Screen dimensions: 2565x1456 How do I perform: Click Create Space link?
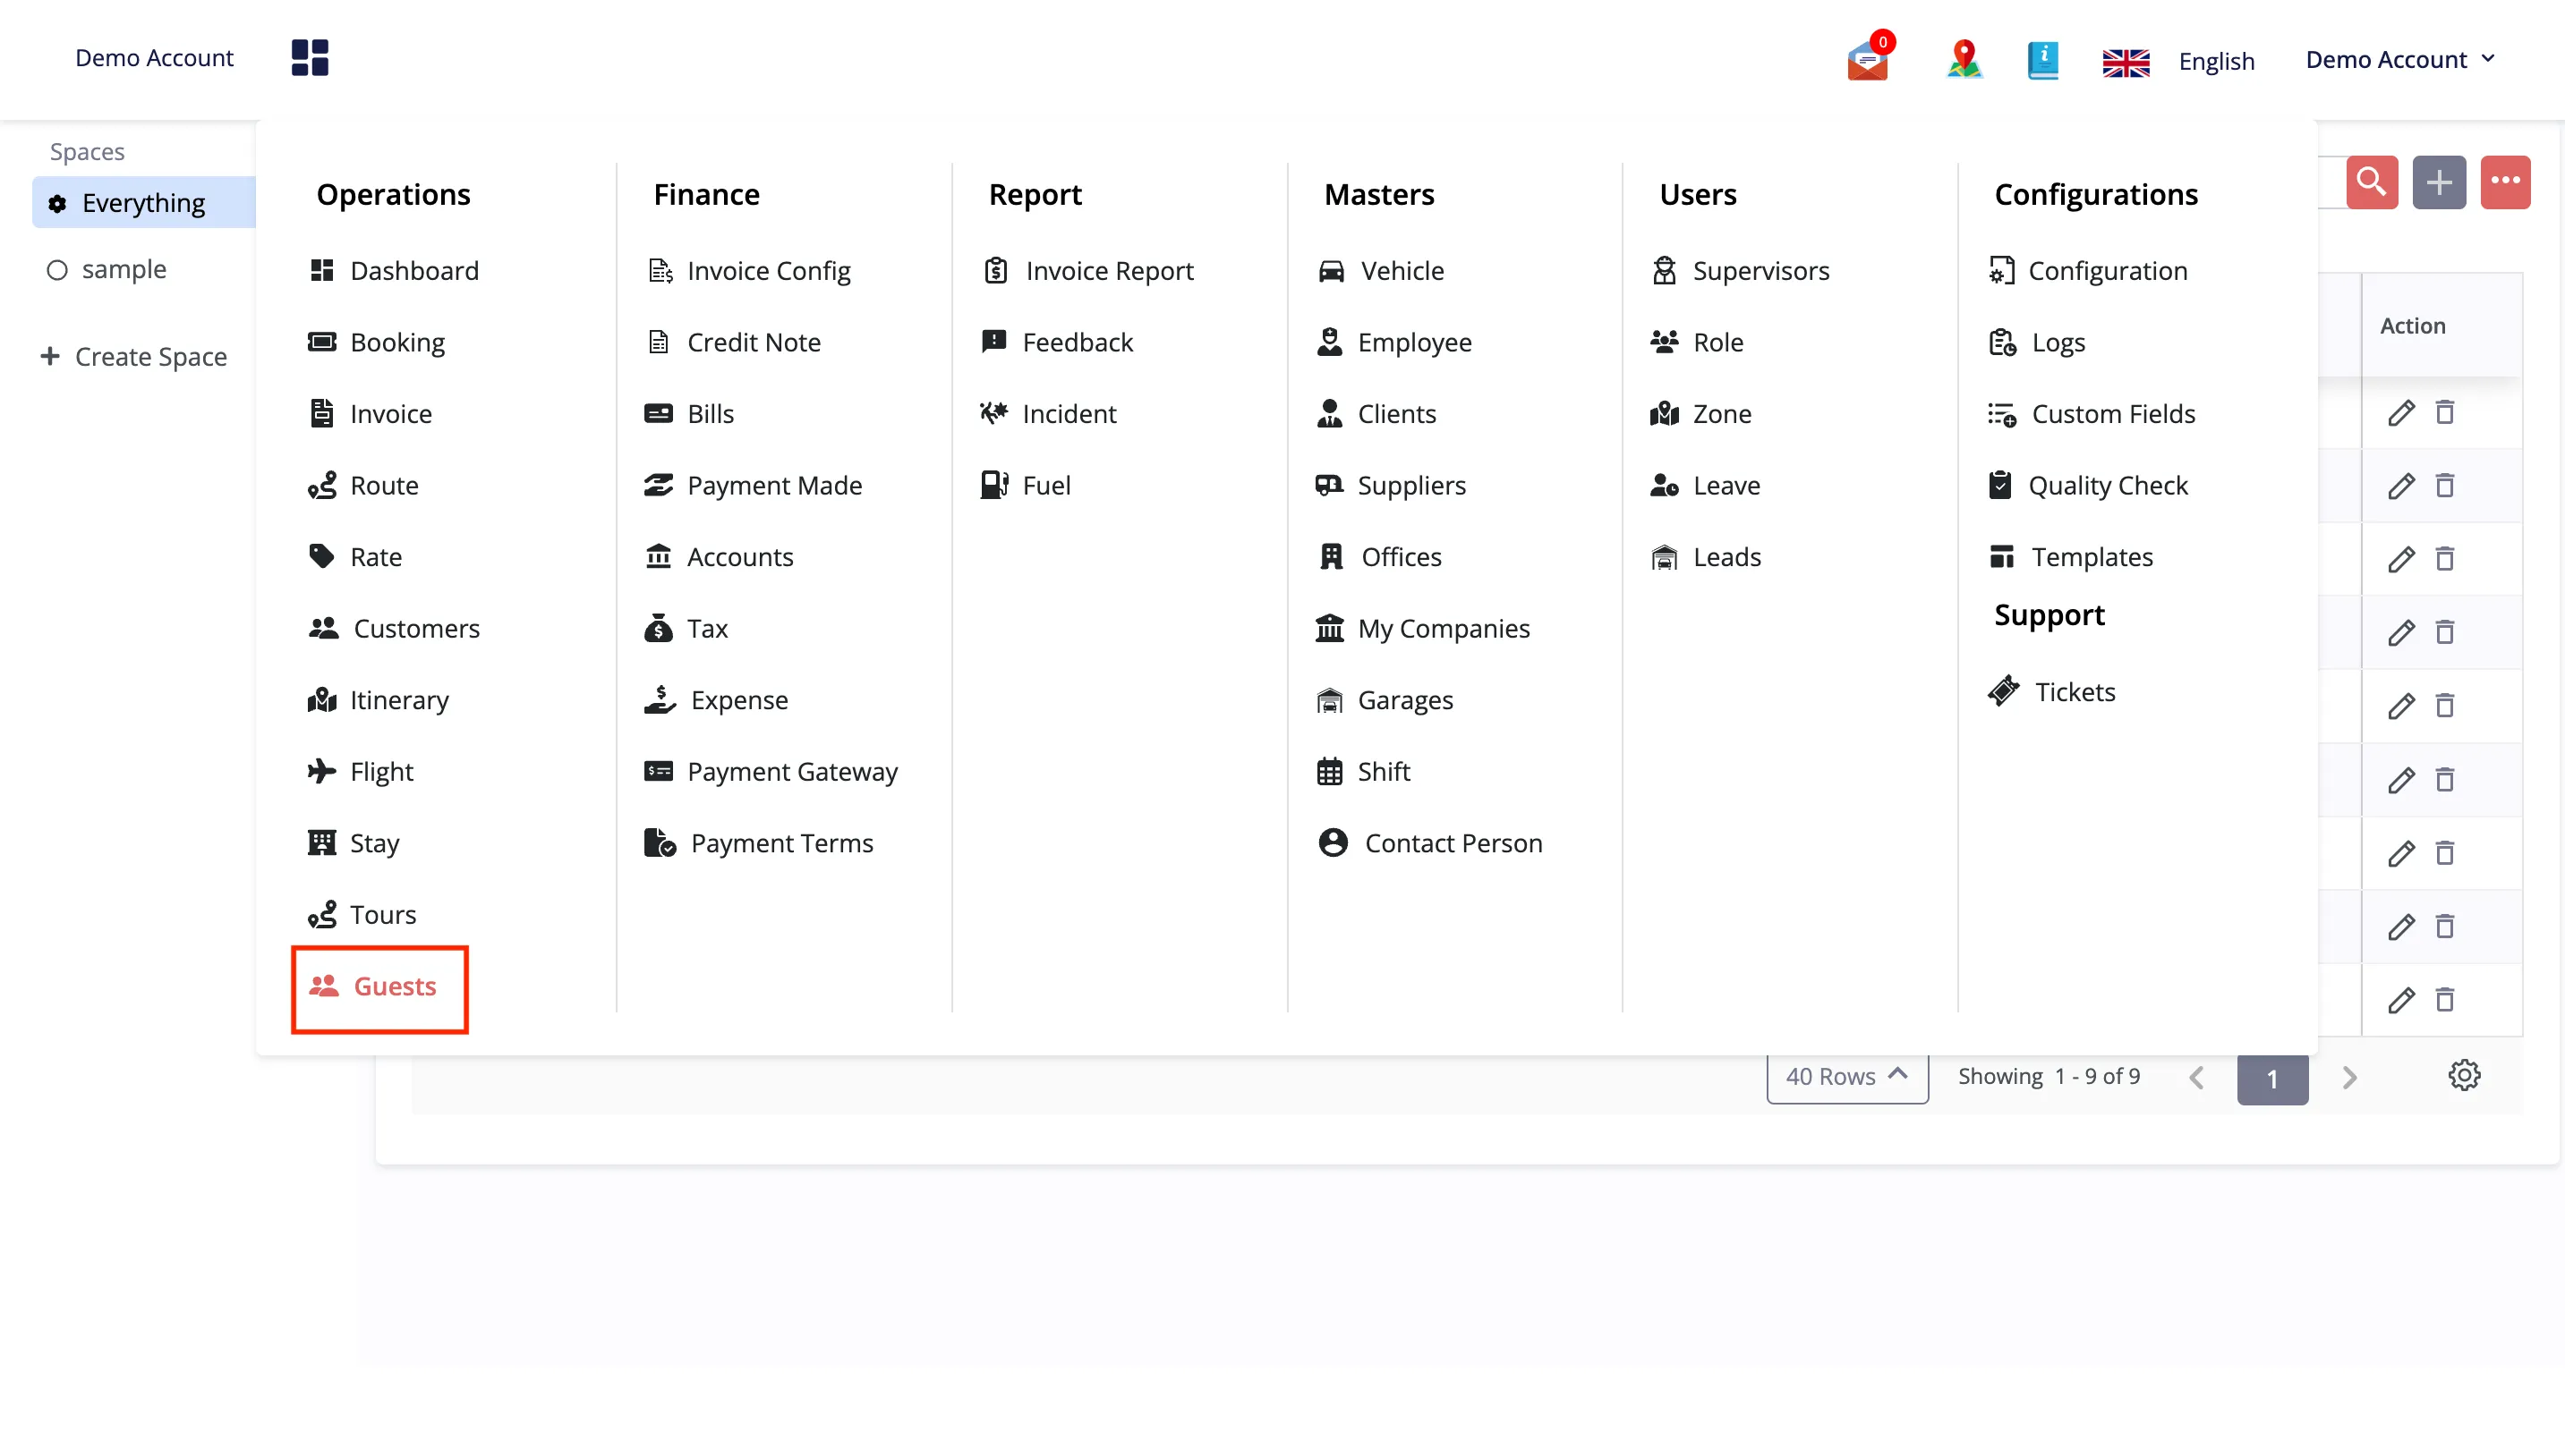click(x=133, y=357)
